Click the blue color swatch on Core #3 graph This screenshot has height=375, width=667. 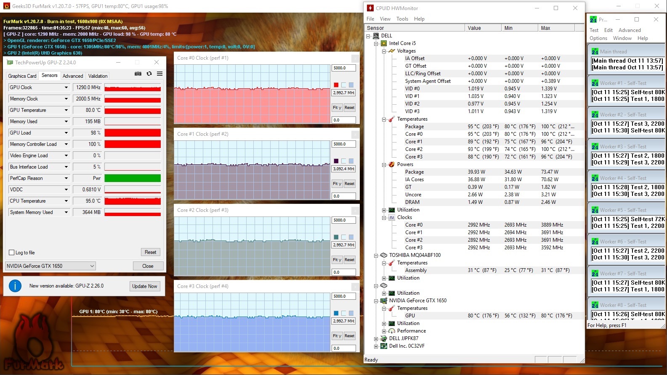point(336,313)
